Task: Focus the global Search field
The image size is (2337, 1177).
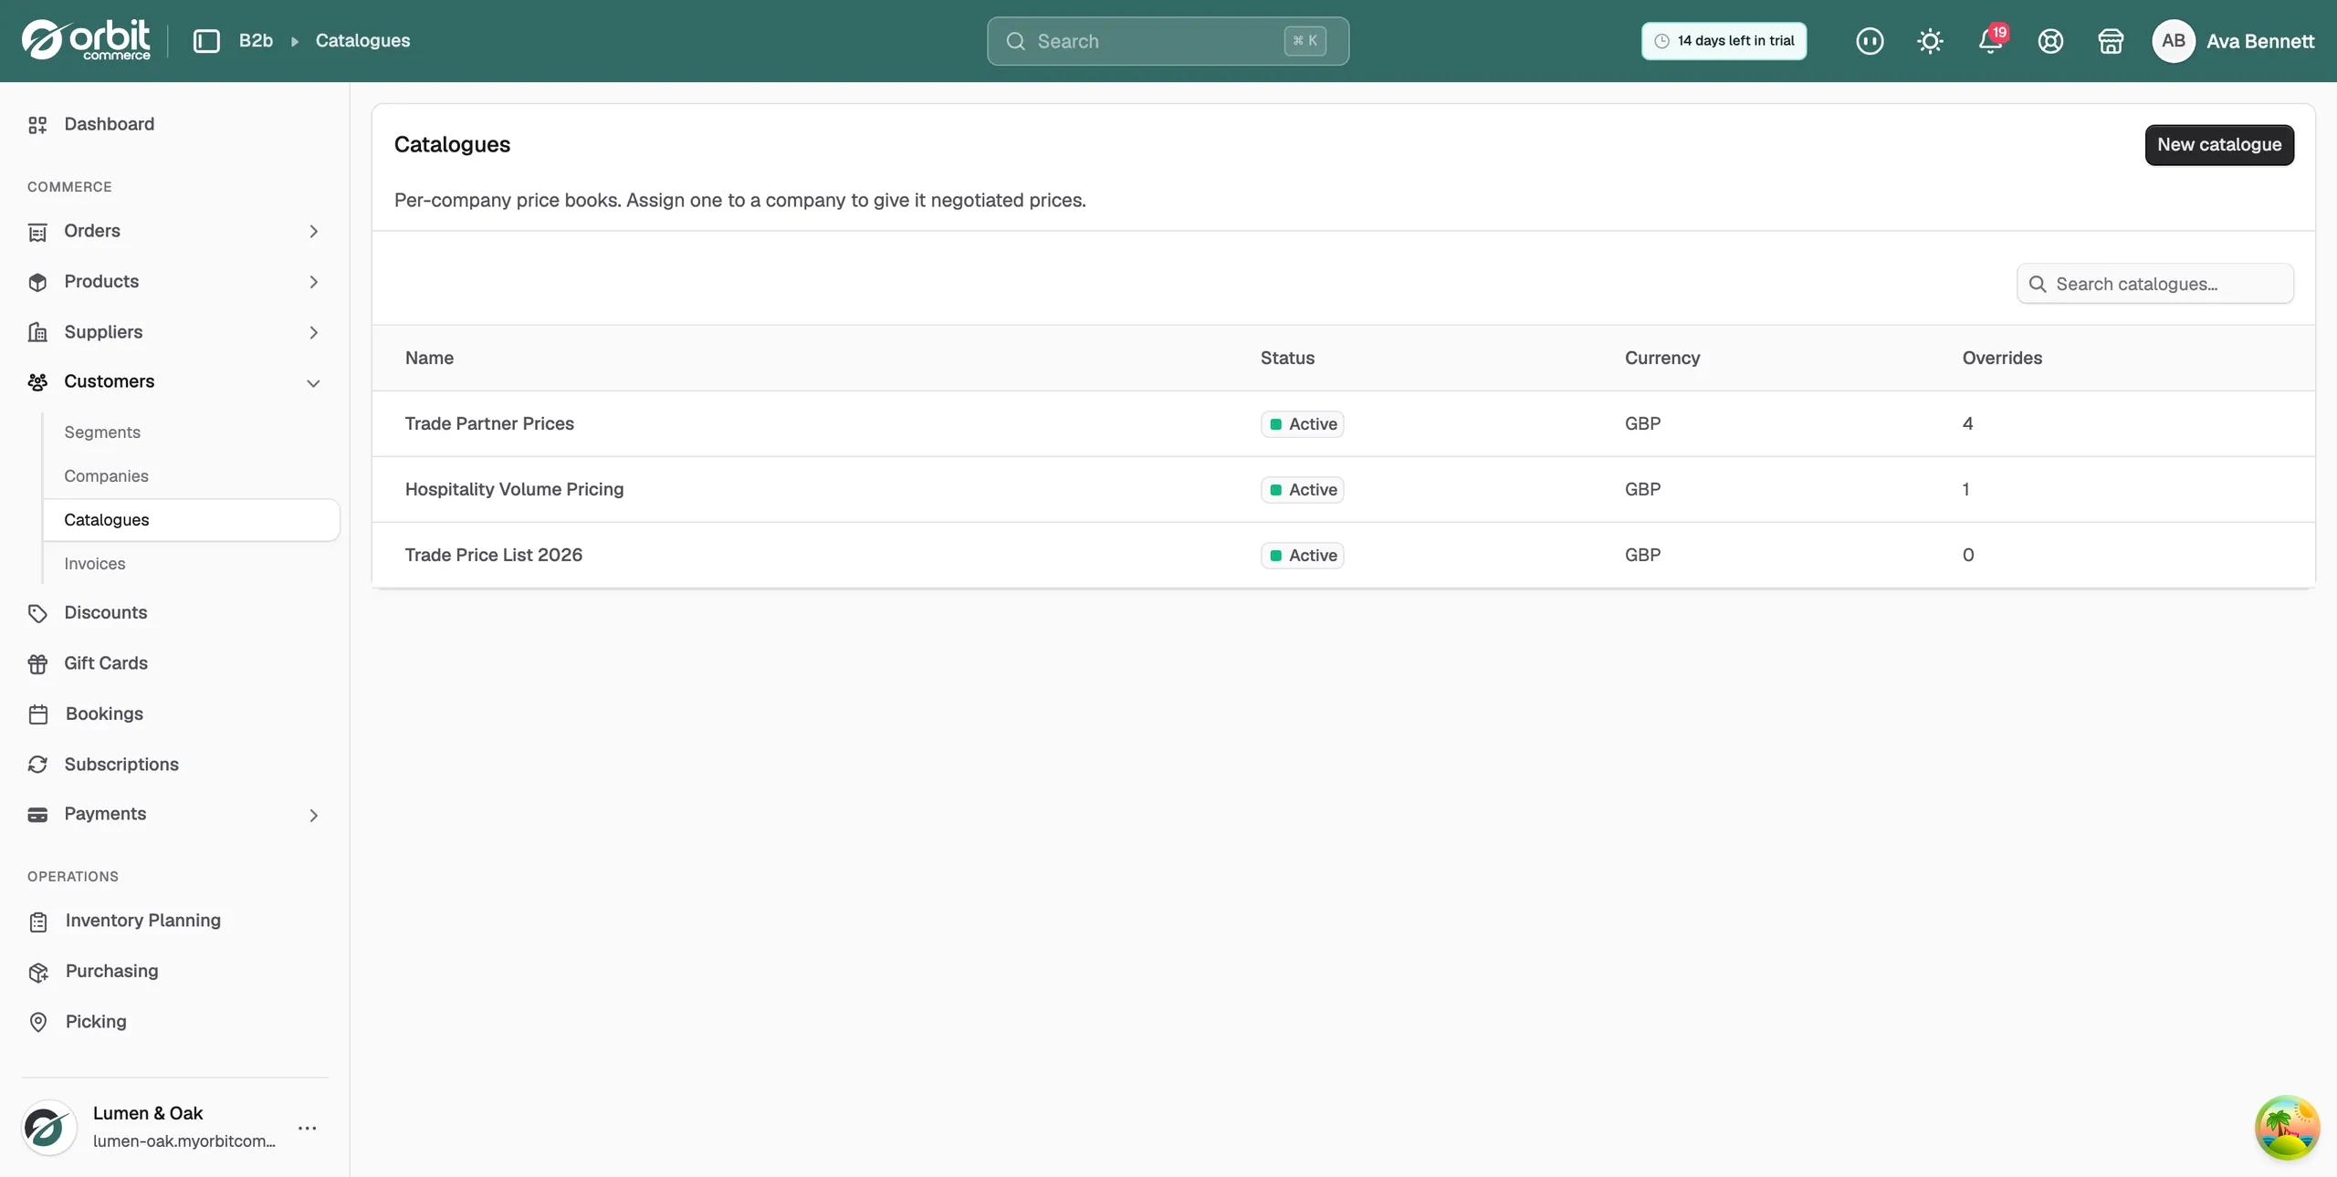Action: tap(1168, 41)
